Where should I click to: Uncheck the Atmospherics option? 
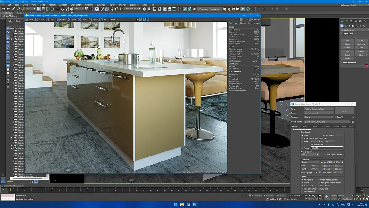pos(302,180)
